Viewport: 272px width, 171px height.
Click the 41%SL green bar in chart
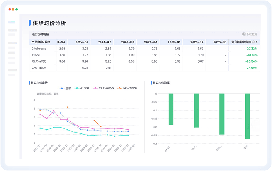171,109
